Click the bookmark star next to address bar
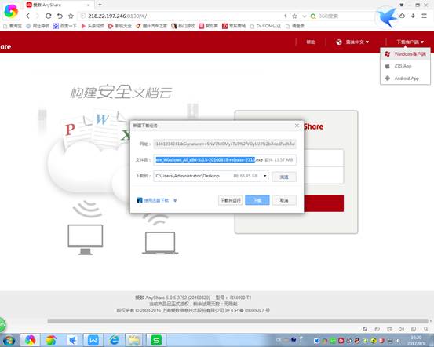434x347 pixels. tap(71, 16)
